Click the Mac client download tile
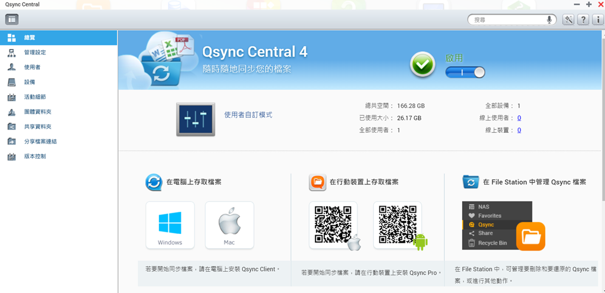The width and height of the screenshot is (605, 293). click(x=230, y=225)
